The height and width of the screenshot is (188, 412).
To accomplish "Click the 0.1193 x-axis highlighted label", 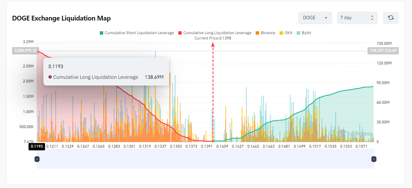I will pyautogui.click(x=37, y=146).
